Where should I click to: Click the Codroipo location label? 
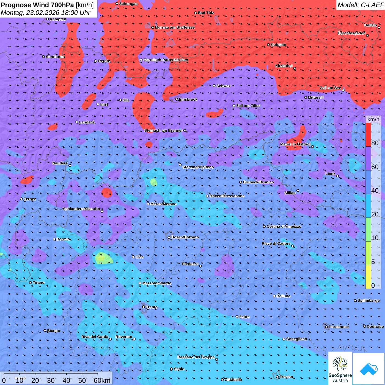(x=375, y=326)
